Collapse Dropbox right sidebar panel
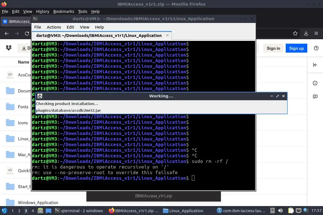This screenshot has width=323, height=215. pyautogui.click(x=315, y=65)
